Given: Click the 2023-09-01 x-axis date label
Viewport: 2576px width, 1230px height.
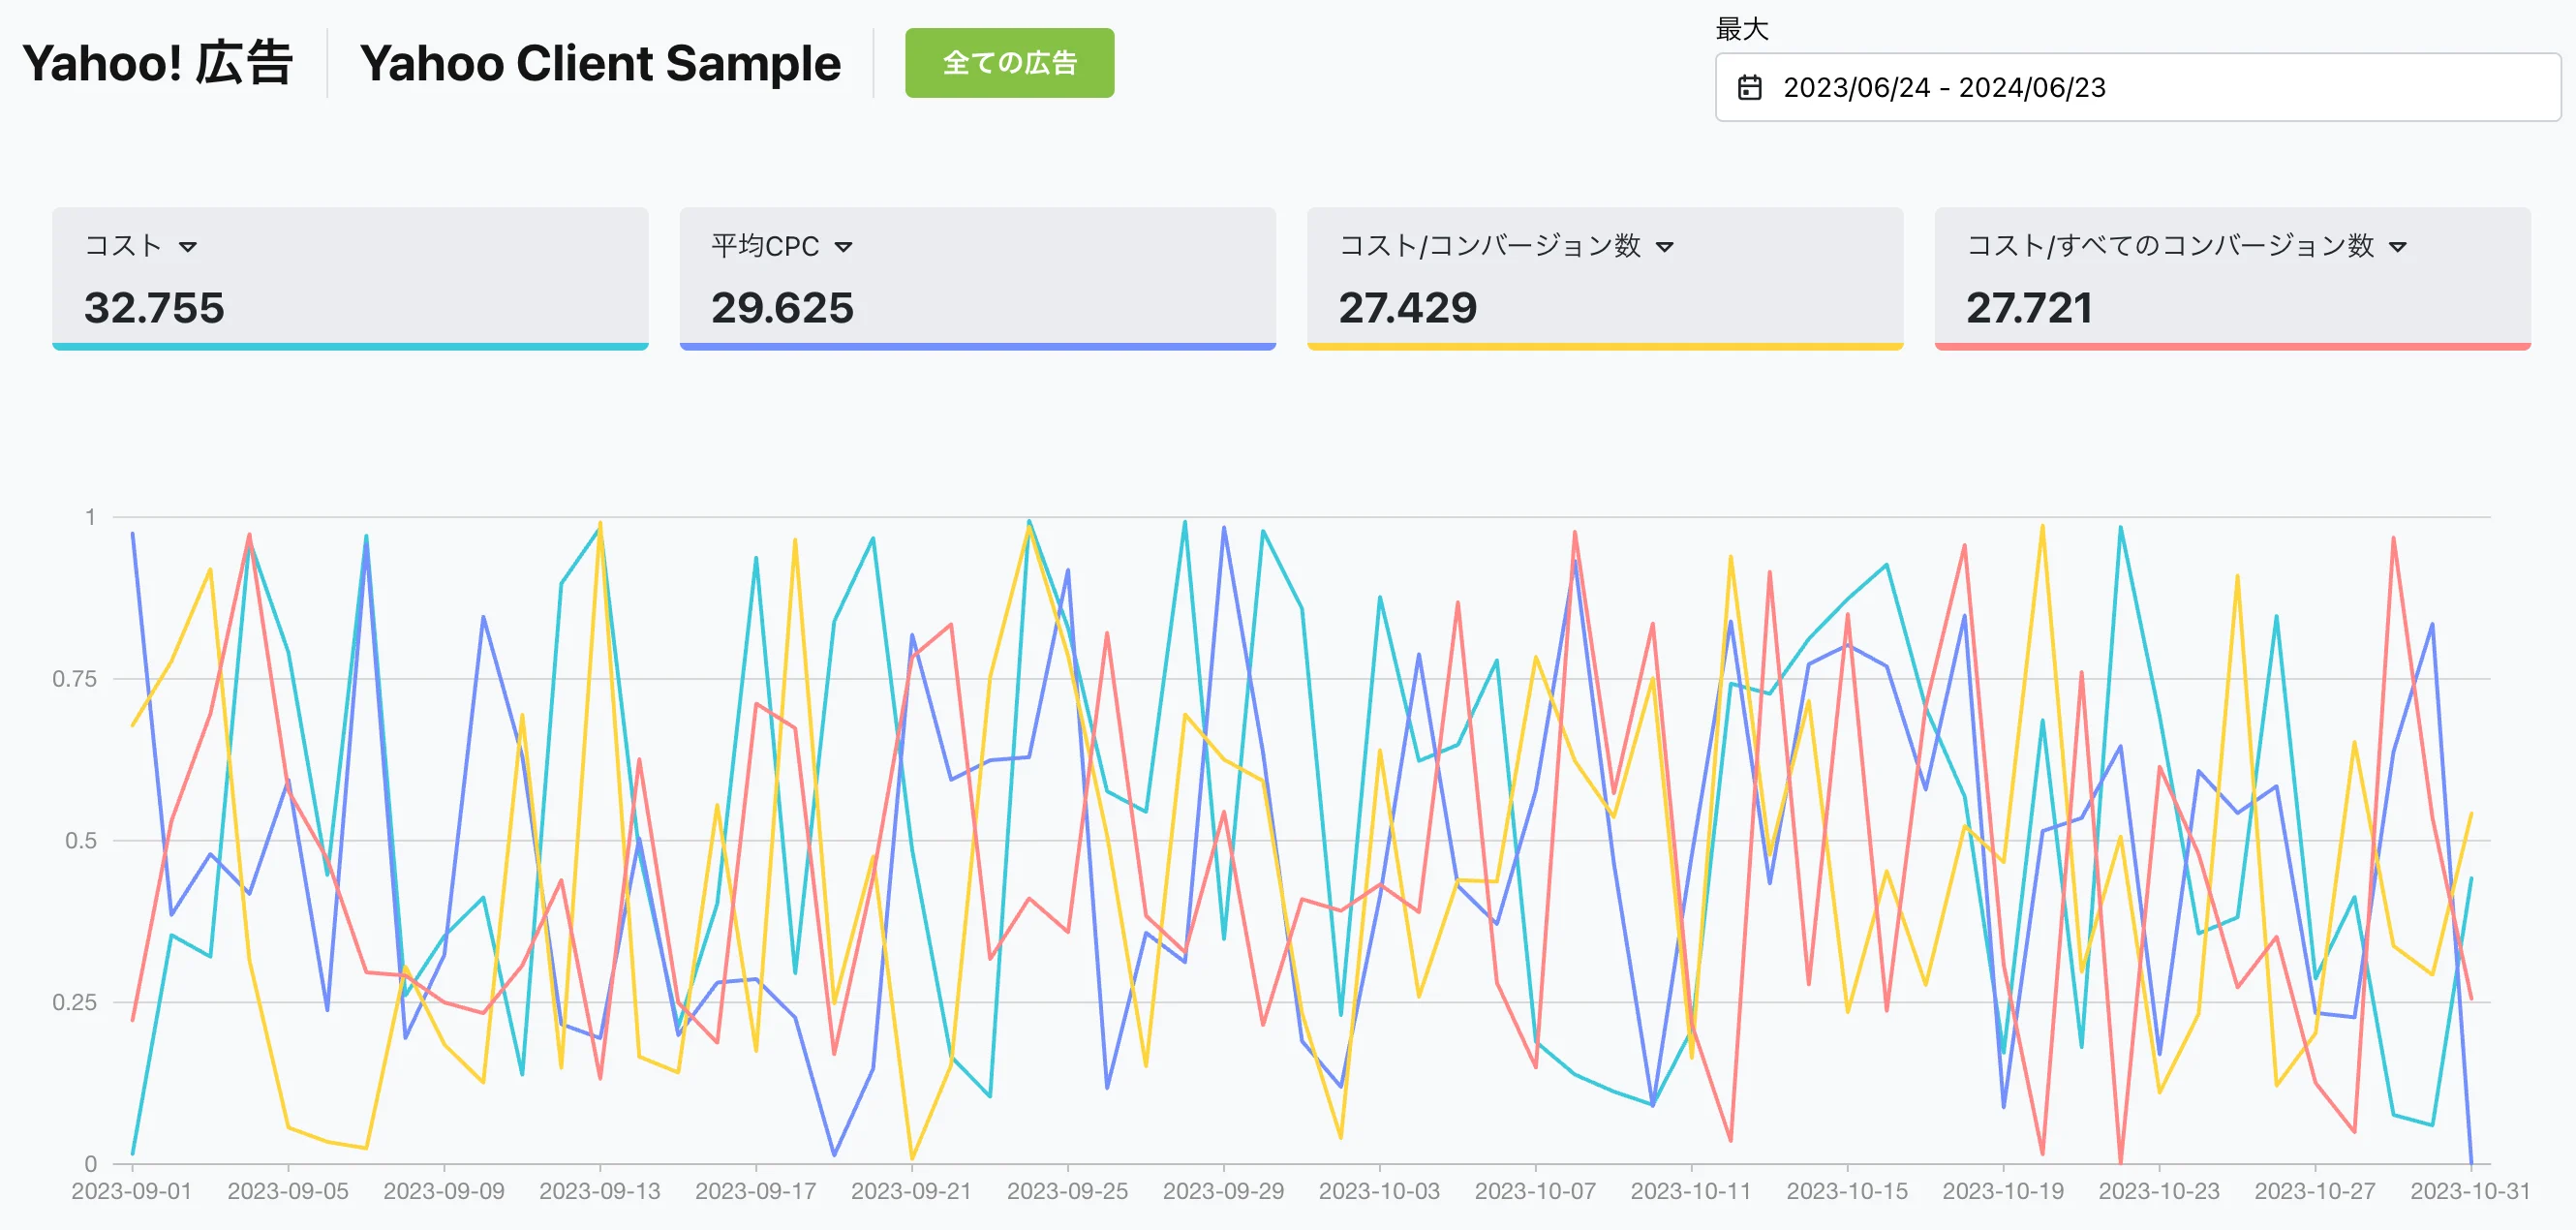Looking at the screenshot, I should coord(131,1191).
